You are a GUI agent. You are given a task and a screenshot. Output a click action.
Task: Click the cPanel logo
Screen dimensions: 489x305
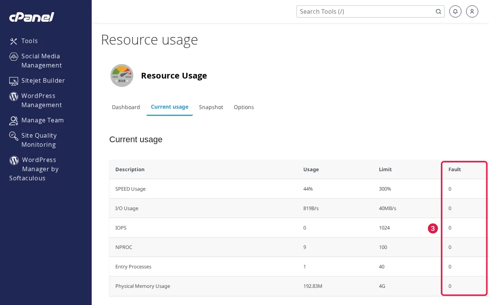point(32,17)
